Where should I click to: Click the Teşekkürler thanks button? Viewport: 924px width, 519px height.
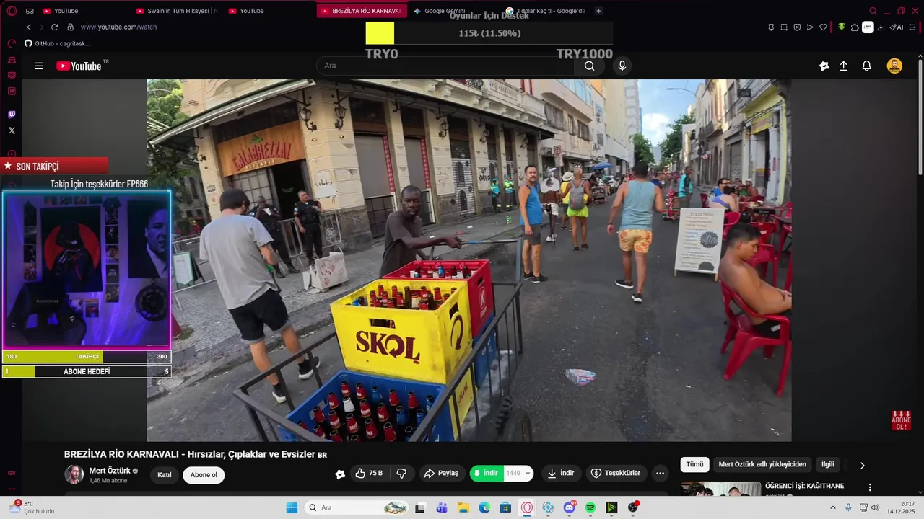pos(616,474)
